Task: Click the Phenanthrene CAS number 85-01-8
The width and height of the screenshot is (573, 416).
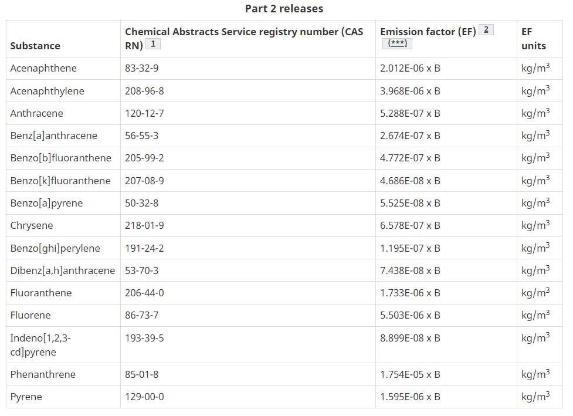Action: [142, 374]
